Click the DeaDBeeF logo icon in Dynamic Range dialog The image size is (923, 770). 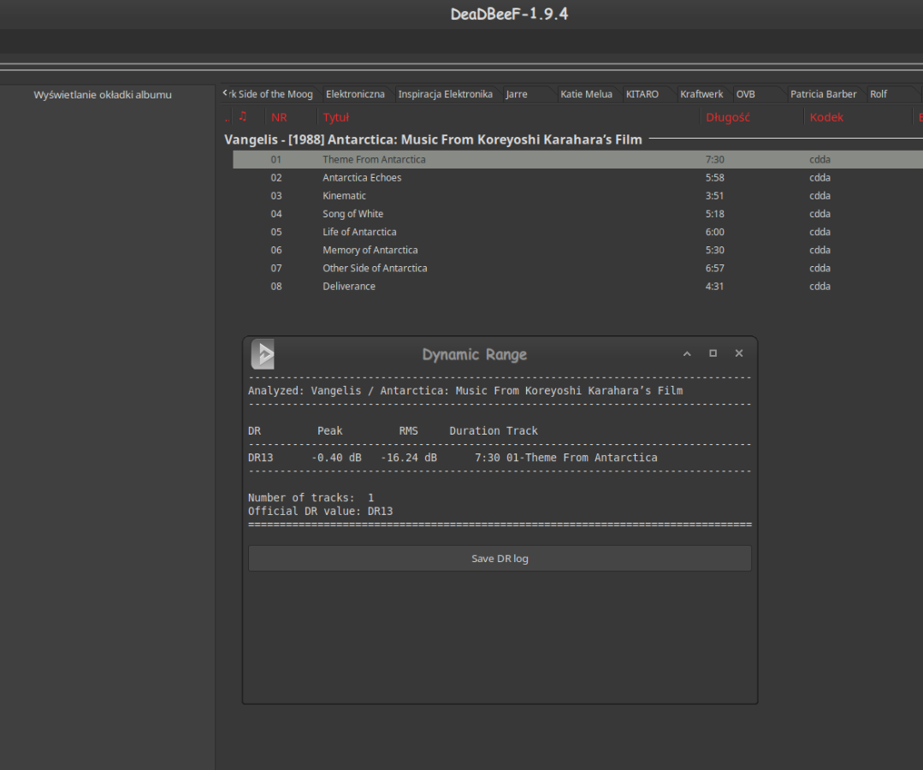coord(263,354)
